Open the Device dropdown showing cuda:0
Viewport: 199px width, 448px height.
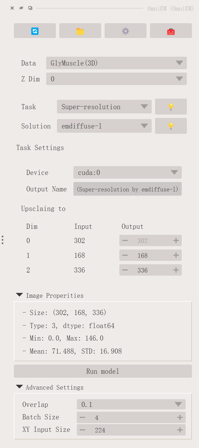coord(127,173)
